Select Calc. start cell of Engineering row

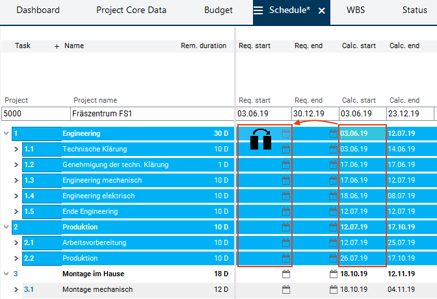point(362,134)
